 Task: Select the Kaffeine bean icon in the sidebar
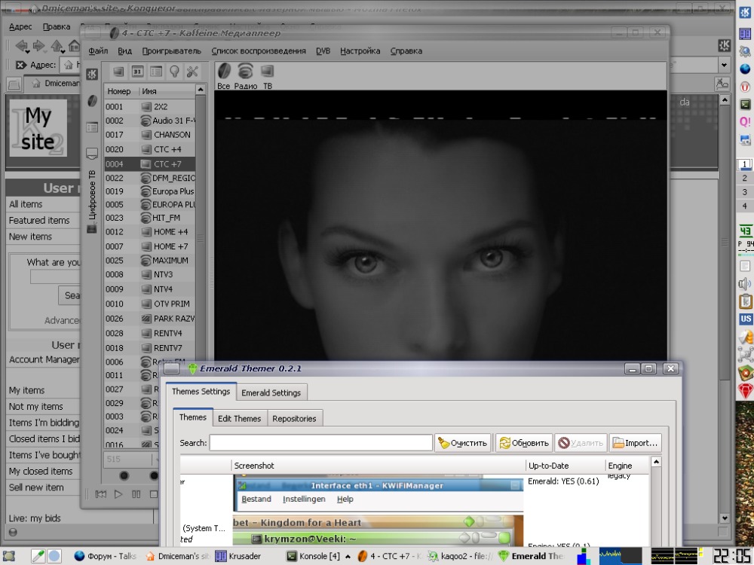point(92,101)
